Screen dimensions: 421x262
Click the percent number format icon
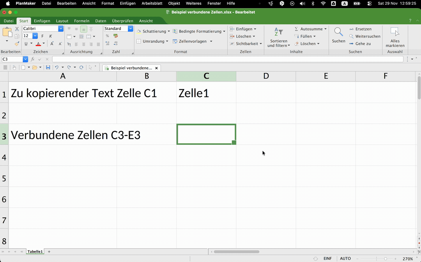click(x=108, y=36)
